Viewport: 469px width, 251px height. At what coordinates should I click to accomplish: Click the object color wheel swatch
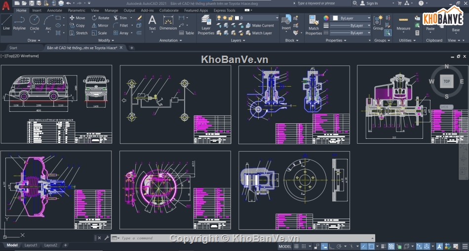pyautogui.click(x=326, y=18)
